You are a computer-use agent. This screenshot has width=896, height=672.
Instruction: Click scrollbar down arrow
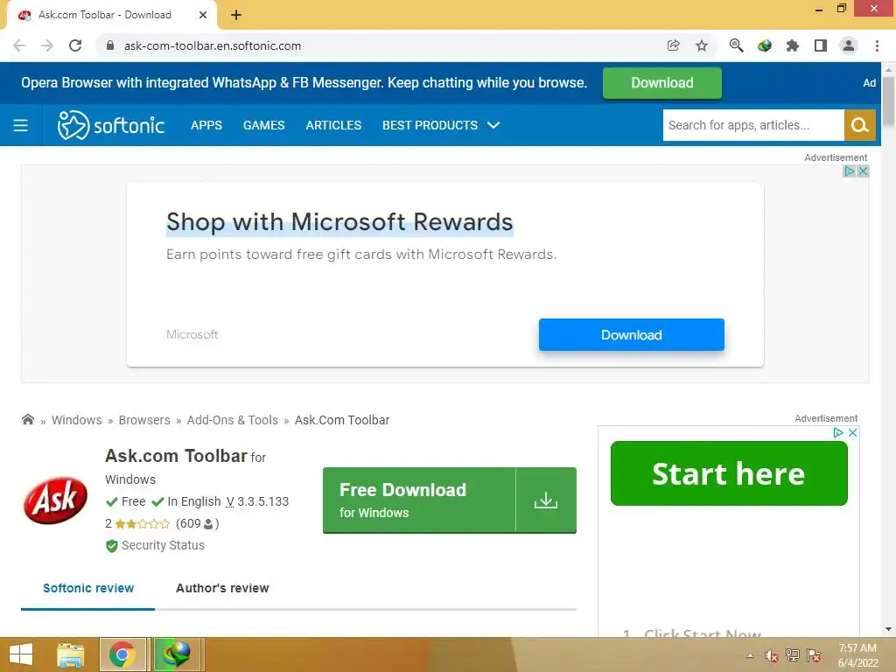(x=888, y=629)
